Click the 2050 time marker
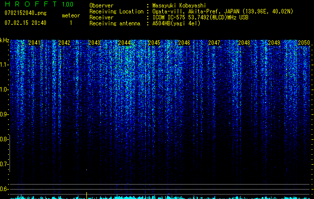The image size is (314, 199). pos(304,43)
